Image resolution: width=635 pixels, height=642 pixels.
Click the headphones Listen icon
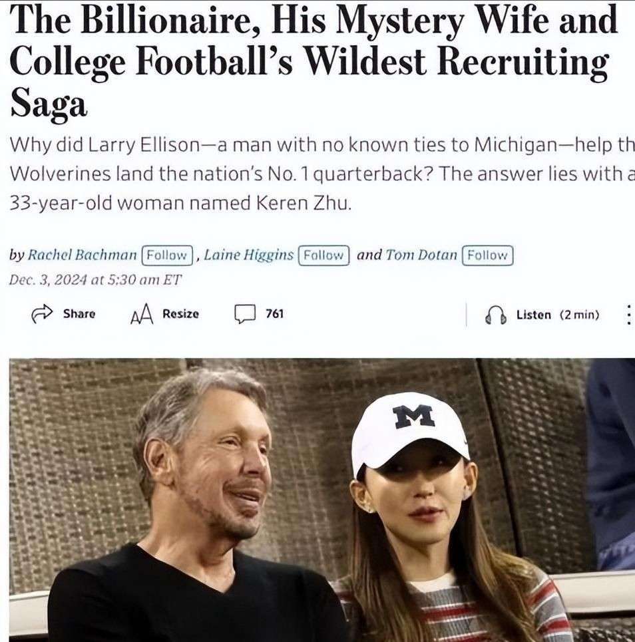click(x=495, y=315)
